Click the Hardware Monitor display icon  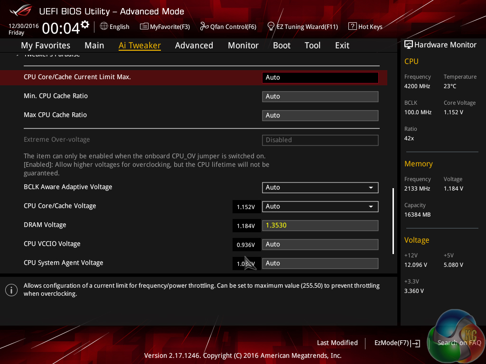(408, 45)
